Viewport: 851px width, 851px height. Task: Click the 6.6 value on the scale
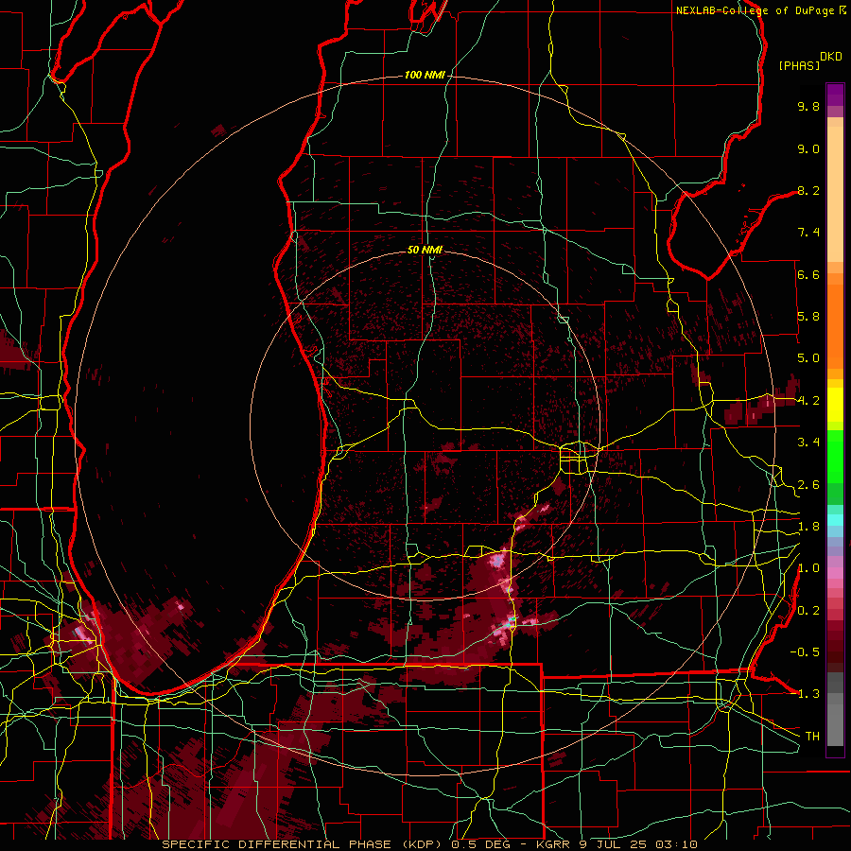coord(808,274)
